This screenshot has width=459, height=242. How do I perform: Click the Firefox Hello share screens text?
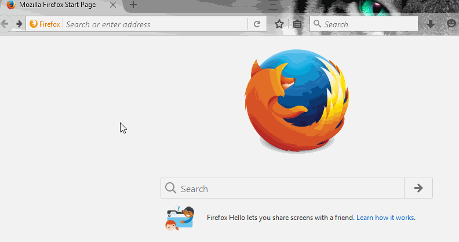[x=280, y=218]
